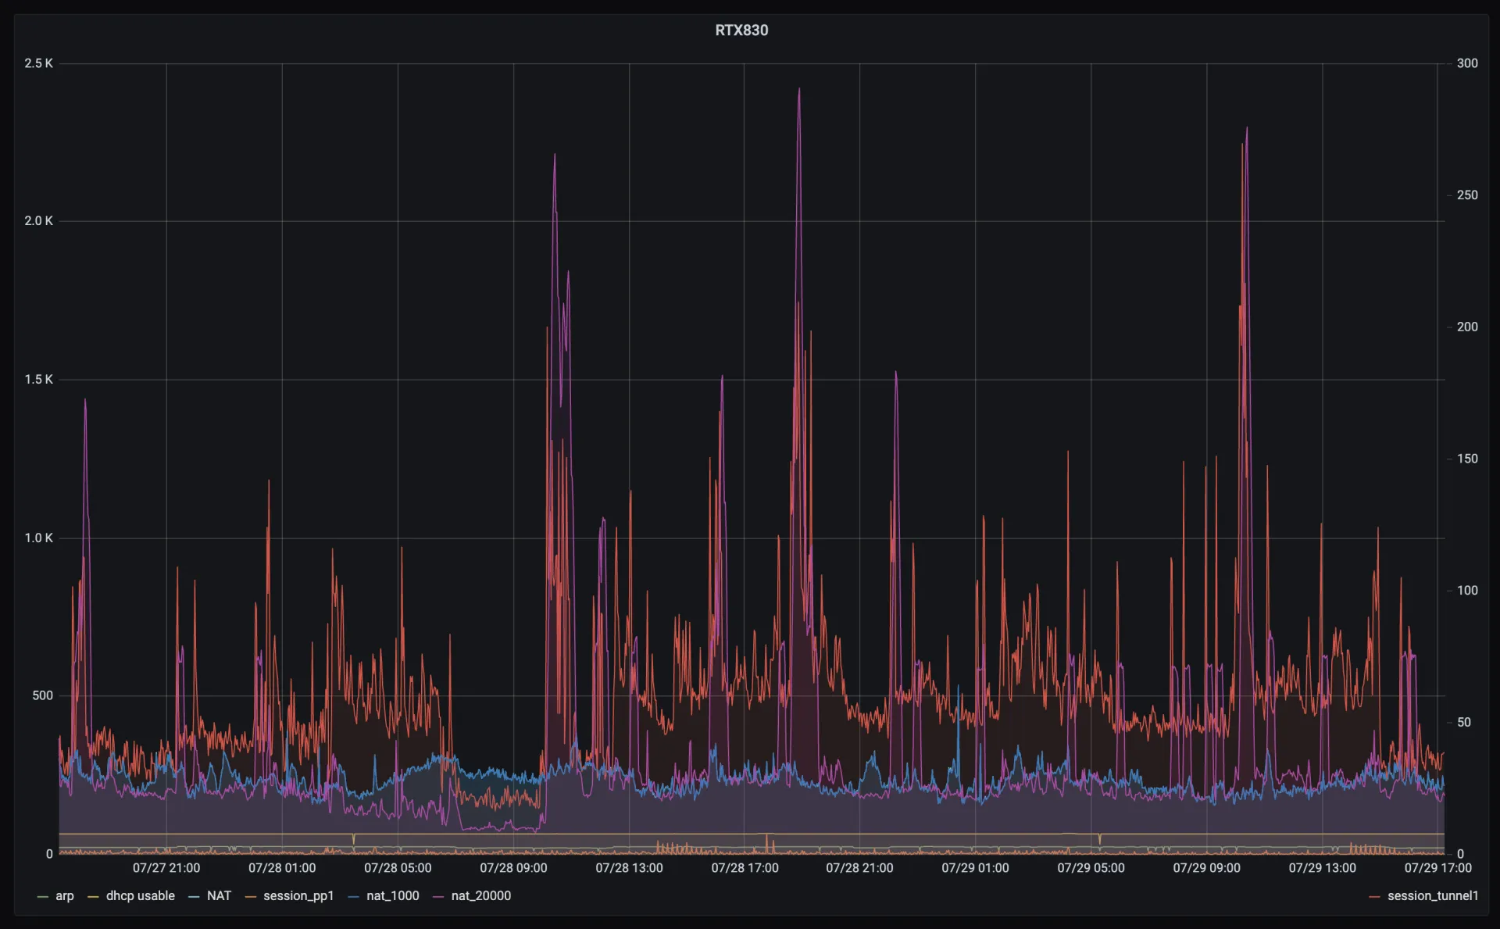Viewport: 1500px width, 929px height.
Task: Select the dhcp usable legend entry
Action: tap(141, 896)
